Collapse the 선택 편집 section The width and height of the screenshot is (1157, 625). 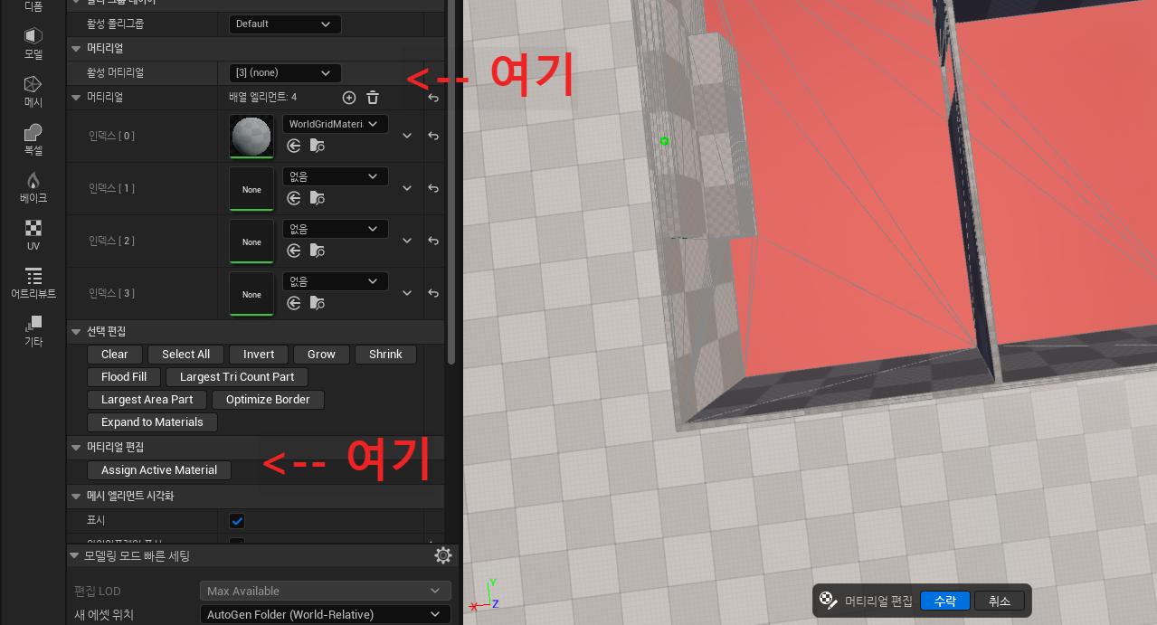76,332
